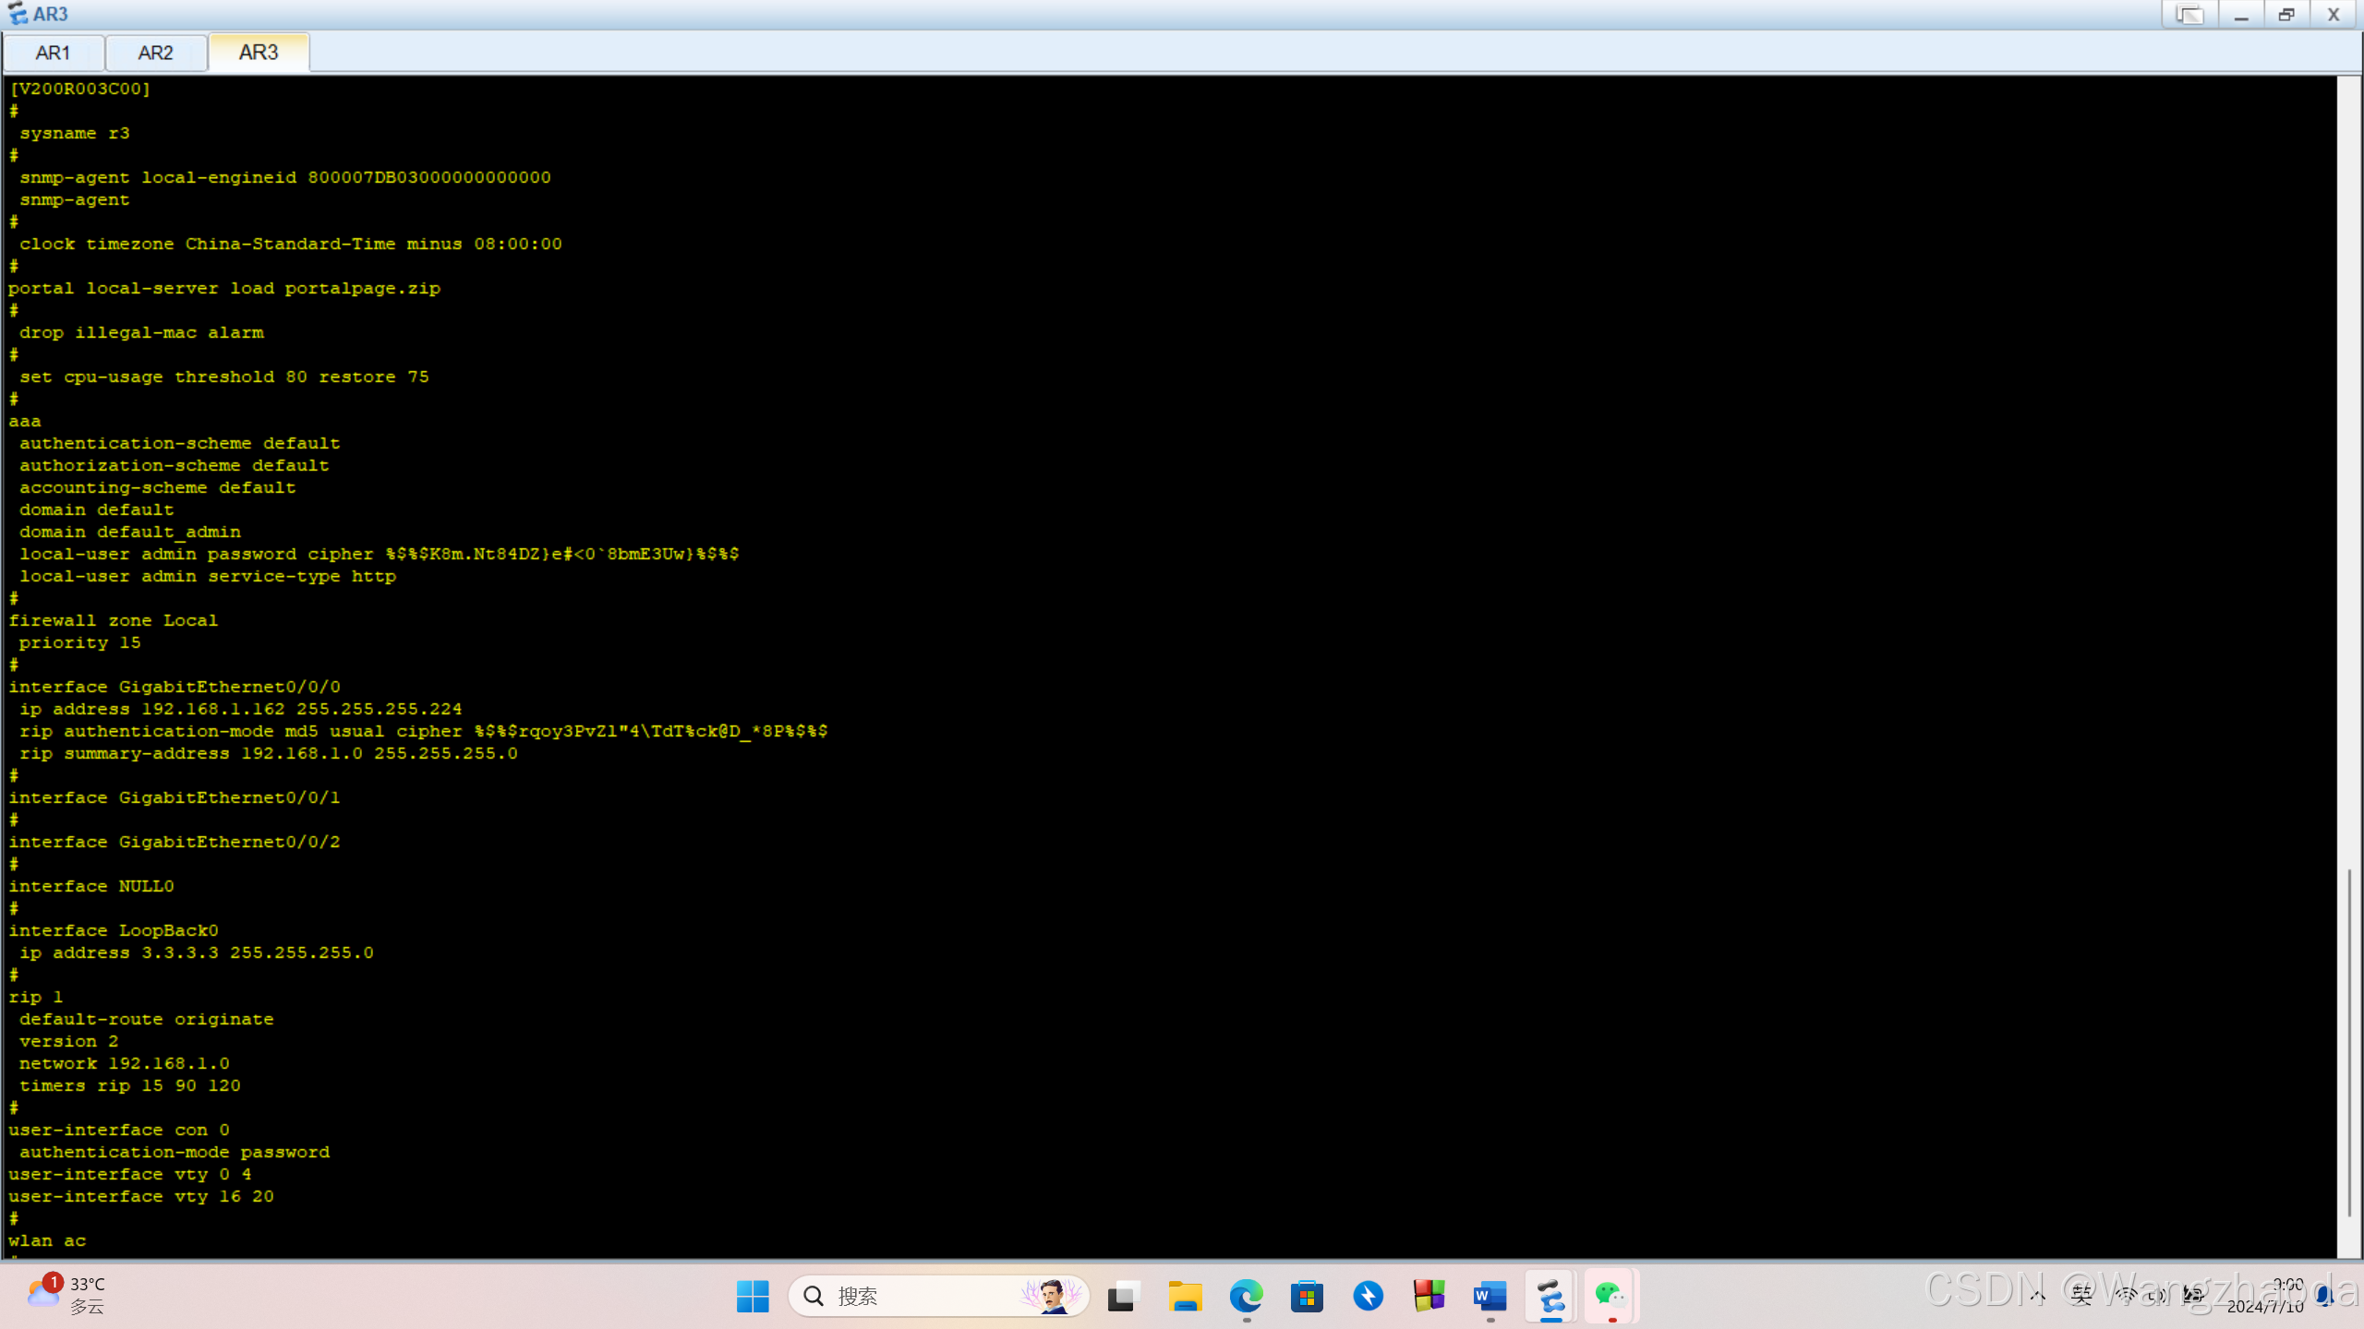The image size is (2364, 1329).
Task: Open Task View on taskbar
Action: pos(1123,1296)
